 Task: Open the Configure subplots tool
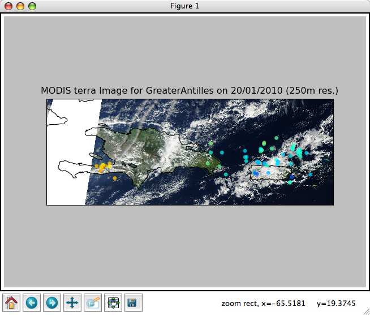click(x=113, y=303)
